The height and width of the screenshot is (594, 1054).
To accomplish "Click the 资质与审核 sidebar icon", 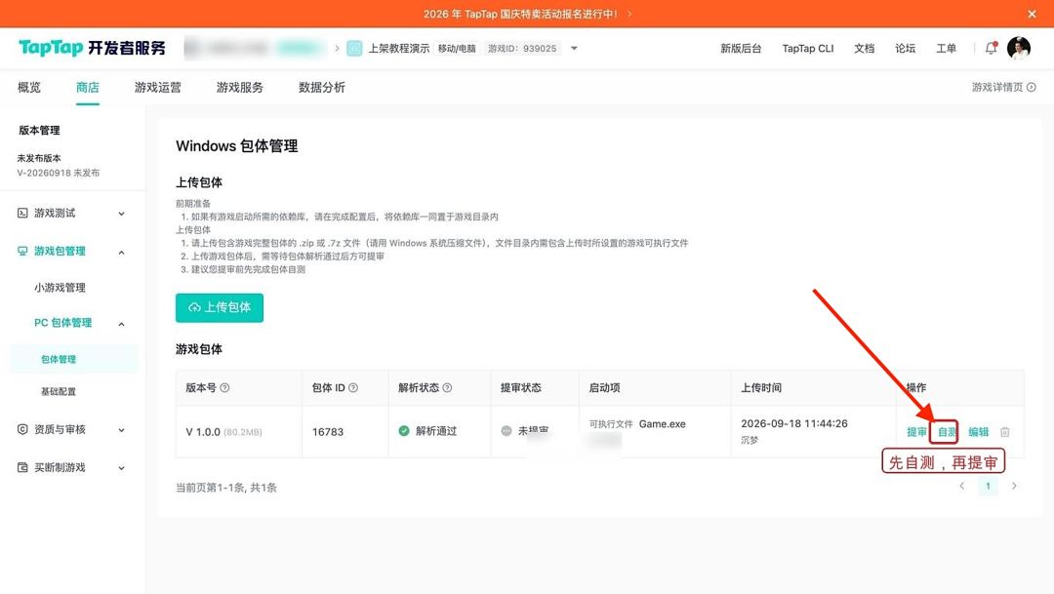I will pos(22,429).
